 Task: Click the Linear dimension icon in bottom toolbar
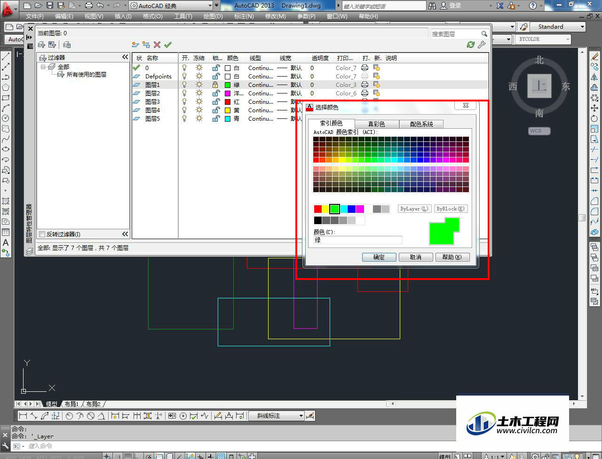coord(23,416)
